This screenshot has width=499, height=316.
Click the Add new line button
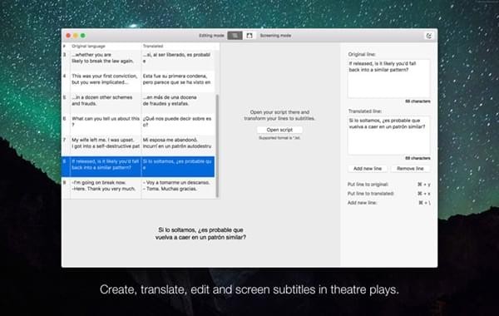(x=368, y=169)
